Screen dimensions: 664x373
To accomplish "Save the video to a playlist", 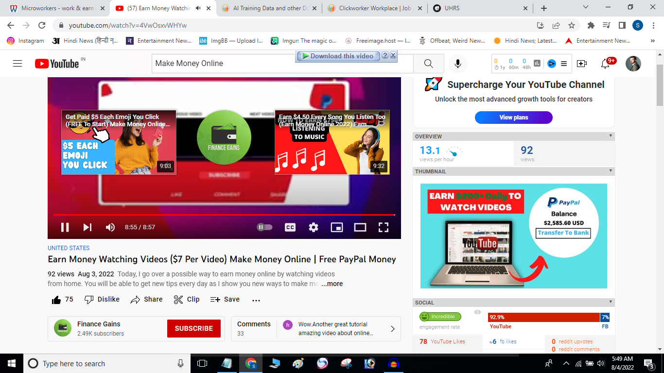I will tap(225, 300).
